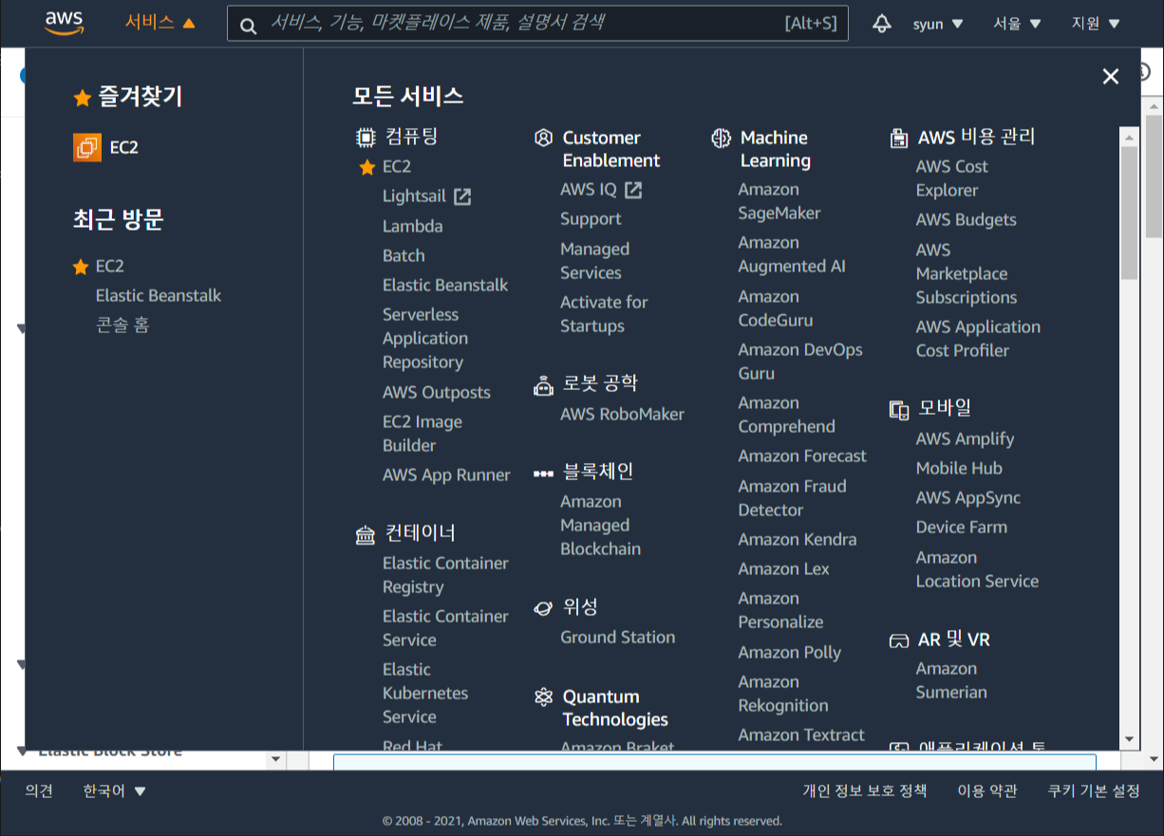Open Device Farm
This screenshot has width=1164, height=836.
(961, 527)
